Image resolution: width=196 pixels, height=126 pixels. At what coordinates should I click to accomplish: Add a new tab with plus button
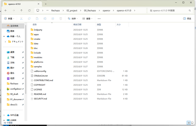click(x=46, y=4)
